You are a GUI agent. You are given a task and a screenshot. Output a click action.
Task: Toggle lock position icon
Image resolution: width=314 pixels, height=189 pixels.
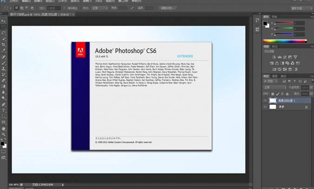282,94
